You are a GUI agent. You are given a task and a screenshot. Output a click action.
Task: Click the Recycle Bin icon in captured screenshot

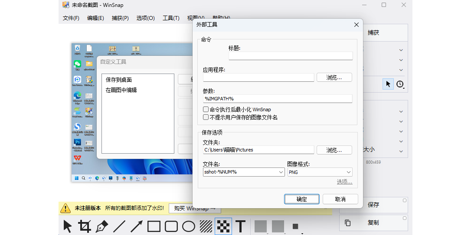78,48
